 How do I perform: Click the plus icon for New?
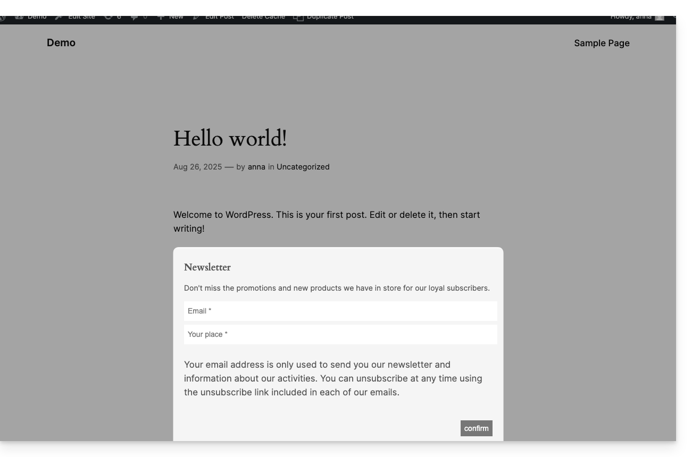click(161, 17)
